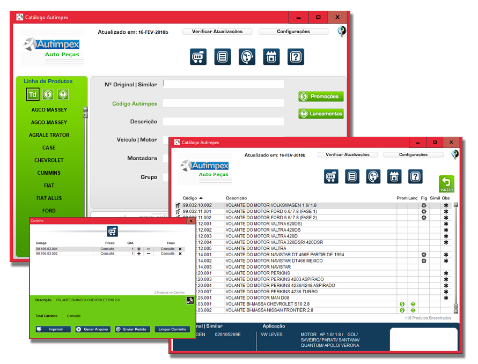Image resolution: width=478 pixels, height=364 pixels.
Task: Open Configurações in the back window
Action: click(x=293, y=32)
